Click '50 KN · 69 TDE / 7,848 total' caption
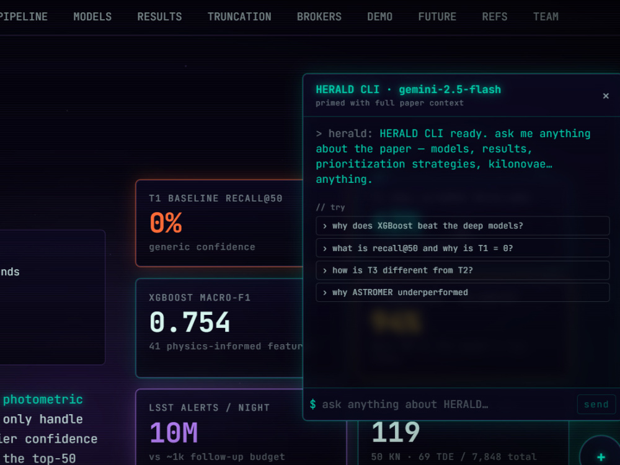This screenshot has width=620, height=465. point(454,457)
